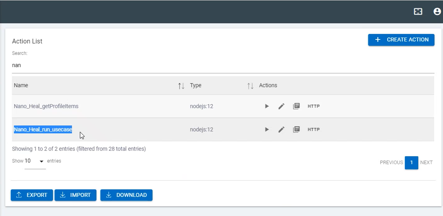Export the action list
Image resolution: width=443 pixels, height=216 pixels.
point(32,195)
